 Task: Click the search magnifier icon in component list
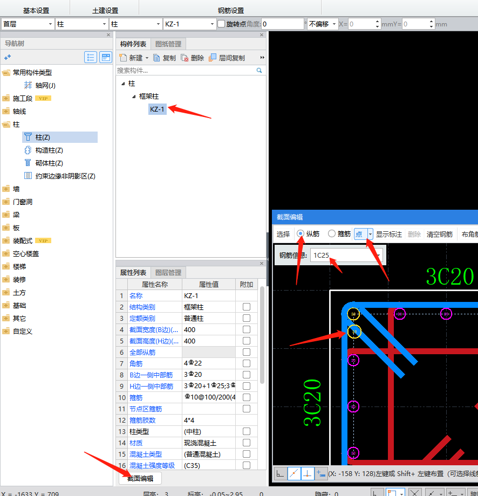260,70
